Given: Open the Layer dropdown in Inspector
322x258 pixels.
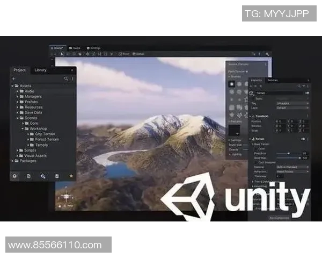Looking at the screenshot, I should coord(292,107).
